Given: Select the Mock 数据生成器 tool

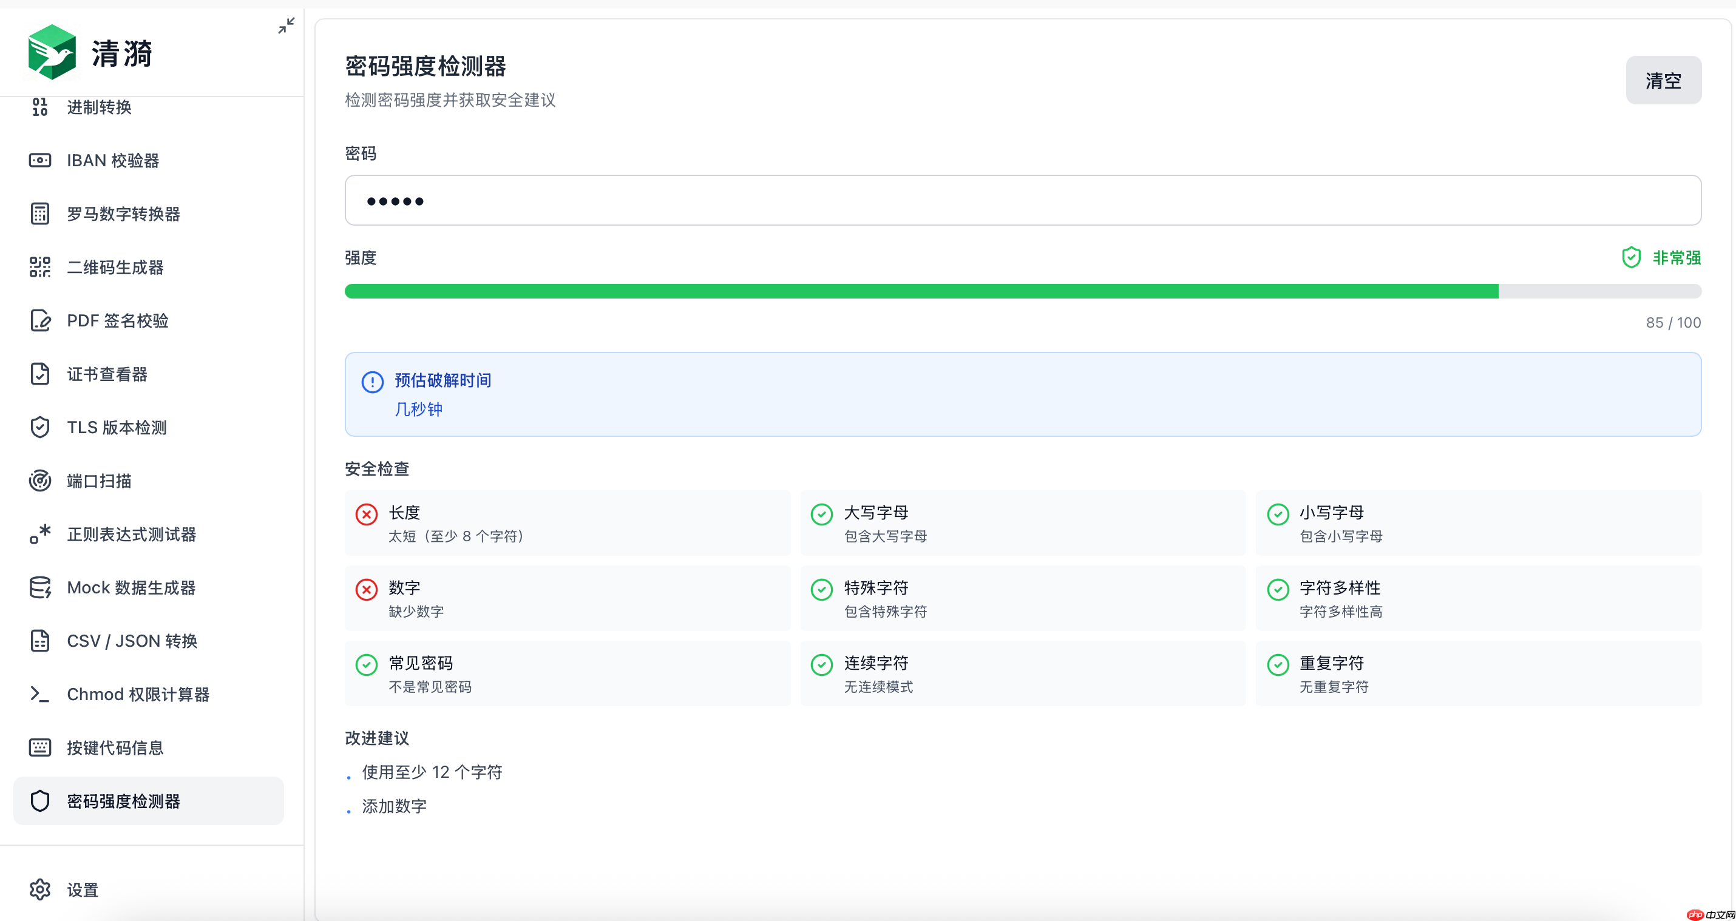Looking at the screenshot, I should tap(130, 587).
